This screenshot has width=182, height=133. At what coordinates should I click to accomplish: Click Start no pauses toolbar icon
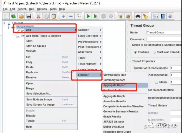[x=96, y=16]
